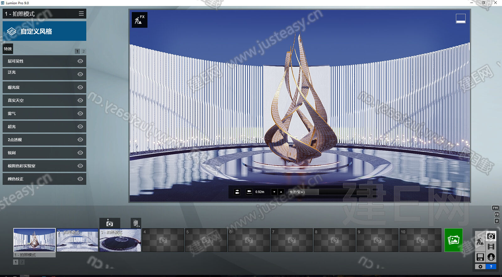The height and width of the screenshot is (277, 502).
Task: Click empty photo slot 10
Action: pyautogui.click(x=420, y=240)
